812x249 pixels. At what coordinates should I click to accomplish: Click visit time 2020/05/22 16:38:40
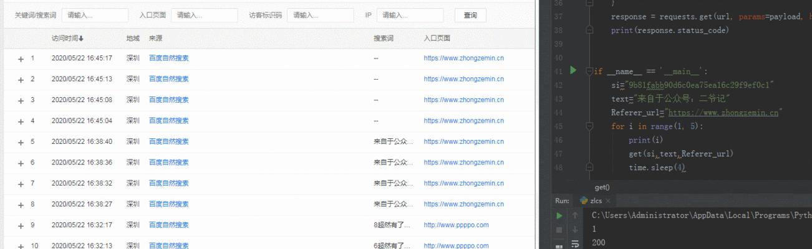[82, 142]
